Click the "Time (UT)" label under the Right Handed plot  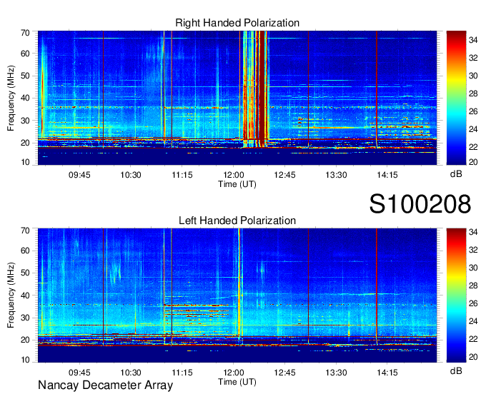tap(237, 184)
